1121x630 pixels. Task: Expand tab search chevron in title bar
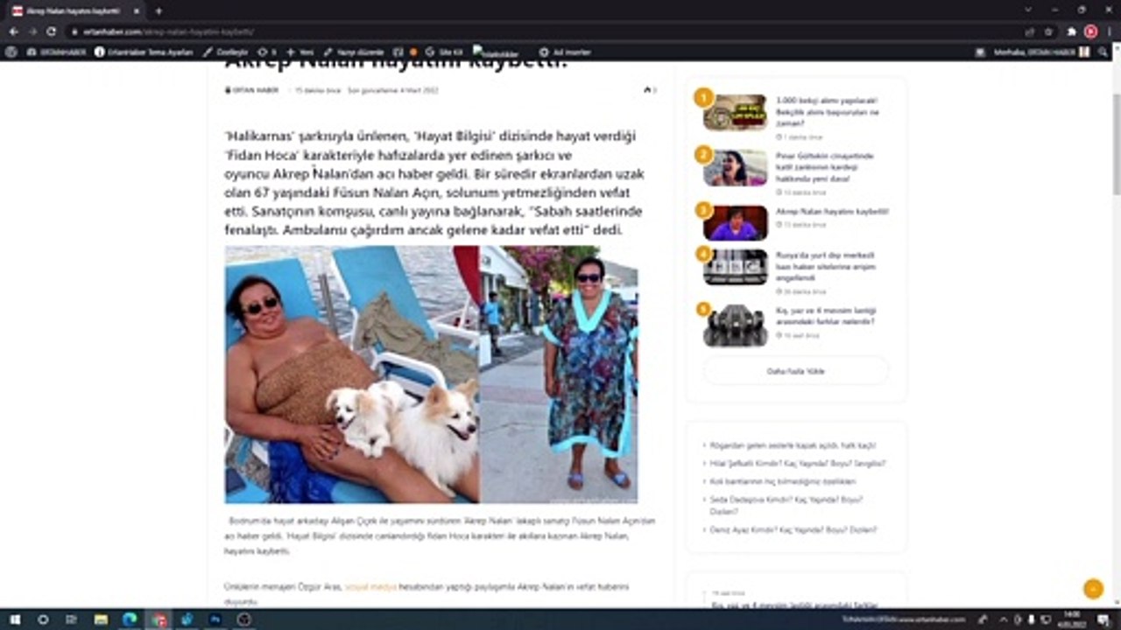[x=1027, y=10]
